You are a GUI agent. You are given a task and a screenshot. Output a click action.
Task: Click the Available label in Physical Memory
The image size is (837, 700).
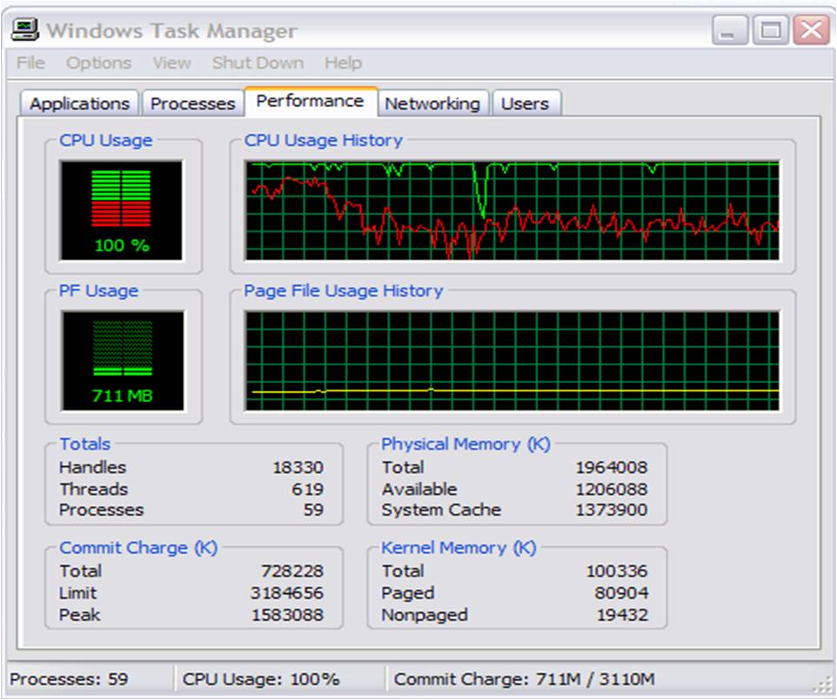(x=419, y=489)
